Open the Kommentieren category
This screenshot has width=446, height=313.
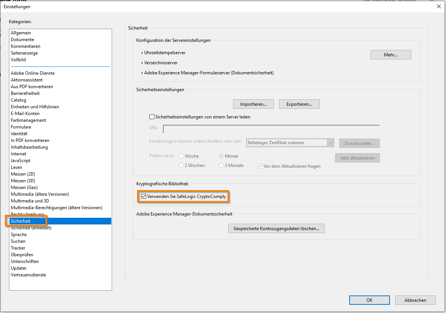(x=26, y=46)
